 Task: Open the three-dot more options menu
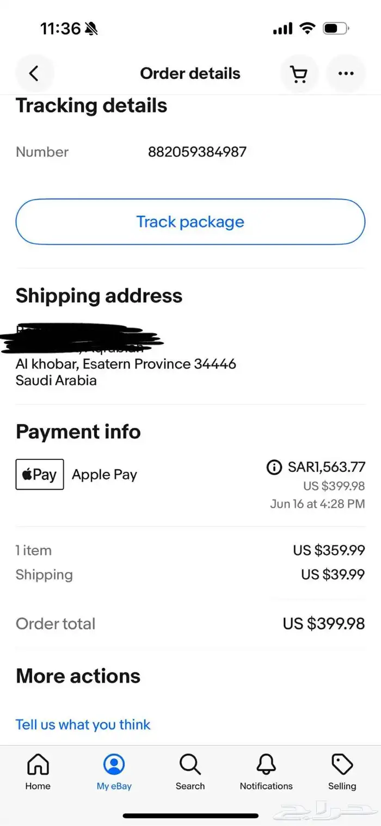coord(346,73)
